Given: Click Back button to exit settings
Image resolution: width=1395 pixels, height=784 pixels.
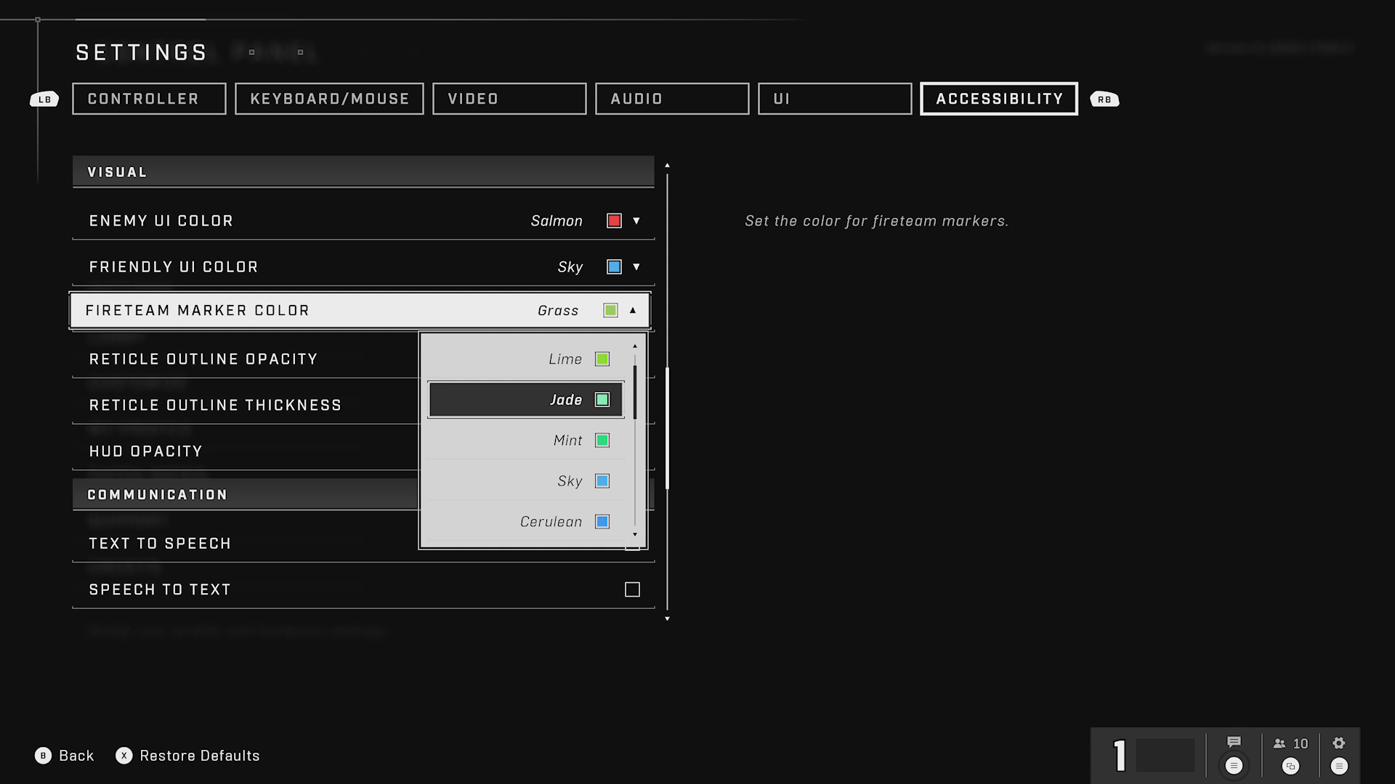Looking at the screenshot, I should [65, 755].
